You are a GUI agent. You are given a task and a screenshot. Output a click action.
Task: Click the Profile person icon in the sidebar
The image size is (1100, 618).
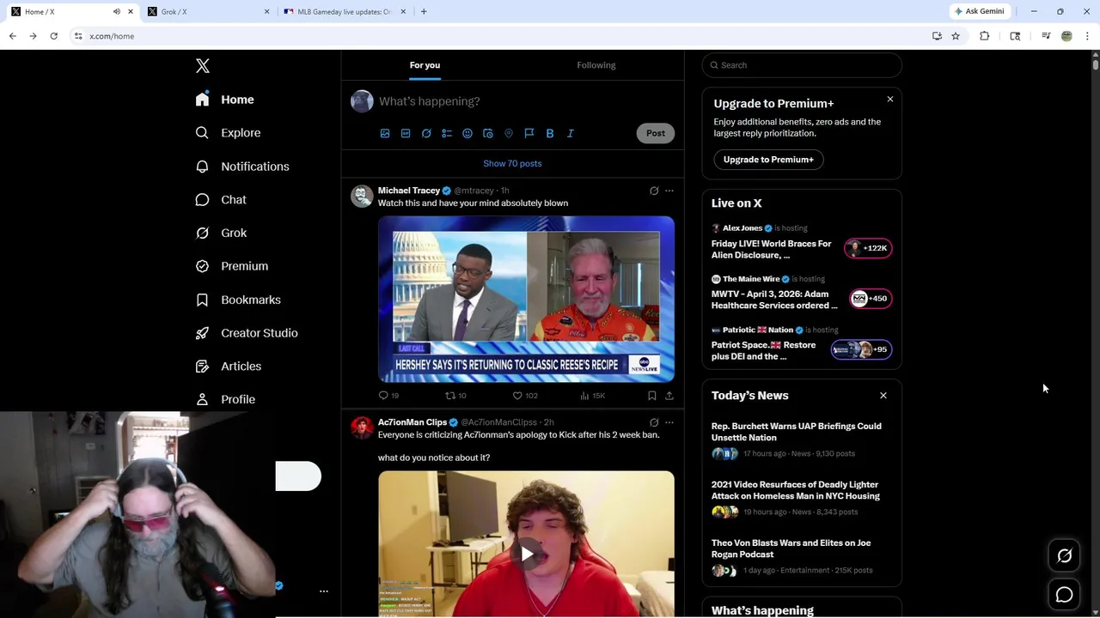202,399
